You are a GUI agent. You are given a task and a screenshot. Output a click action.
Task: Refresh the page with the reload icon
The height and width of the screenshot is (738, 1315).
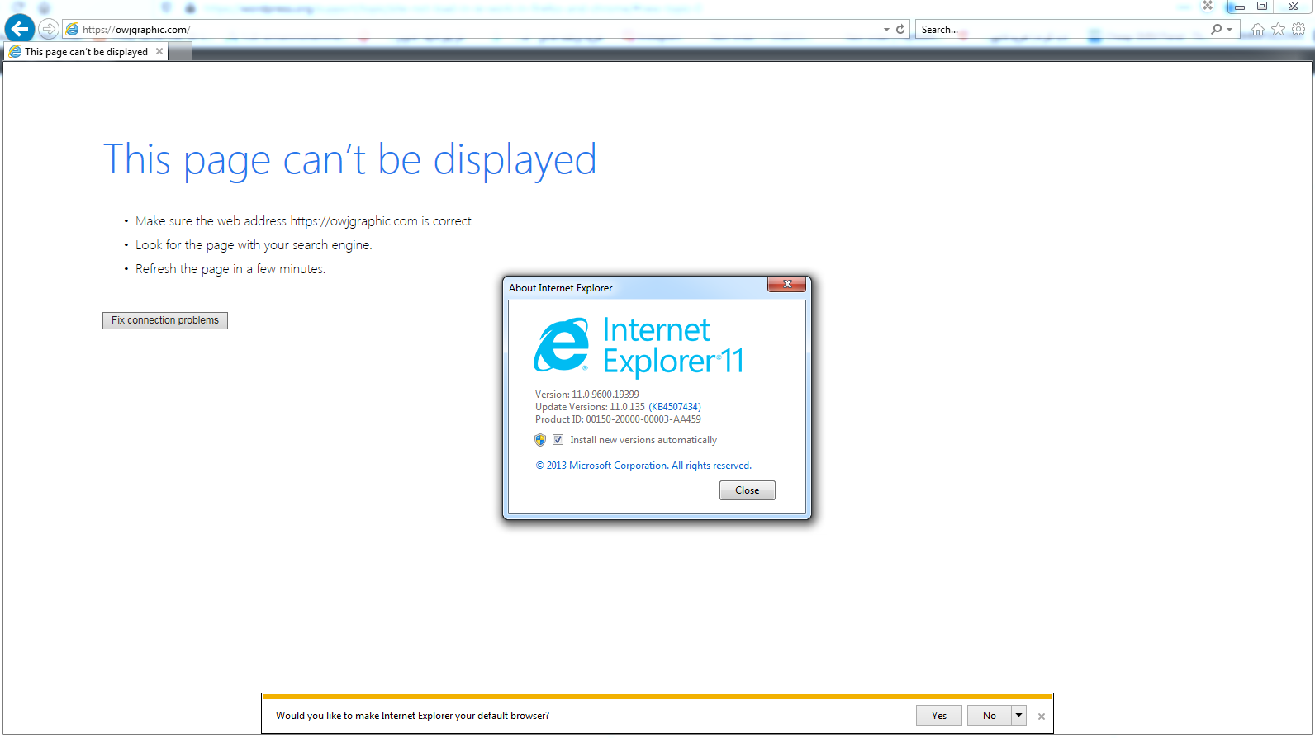pos(900,29)
